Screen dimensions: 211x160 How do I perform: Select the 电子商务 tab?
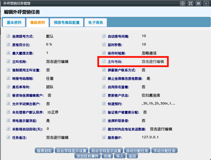click(96, 23)
